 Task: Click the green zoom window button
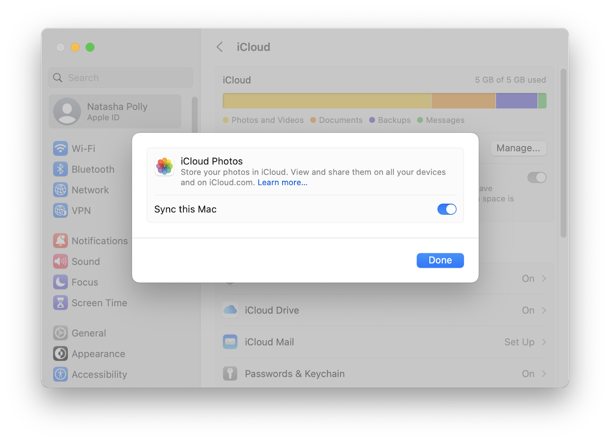(x=90, y=47)
